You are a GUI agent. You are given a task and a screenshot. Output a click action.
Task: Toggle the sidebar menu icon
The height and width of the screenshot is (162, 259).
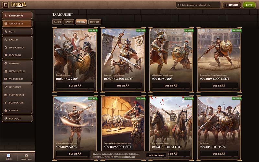5,5
